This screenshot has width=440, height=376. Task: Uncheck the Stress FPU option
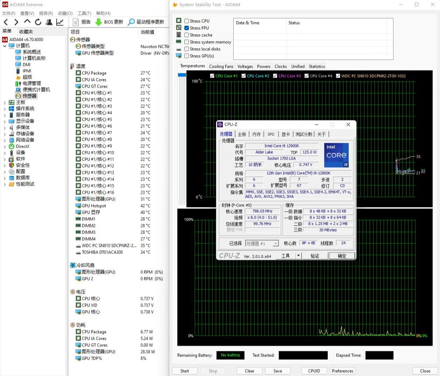[x=187, y=28]
